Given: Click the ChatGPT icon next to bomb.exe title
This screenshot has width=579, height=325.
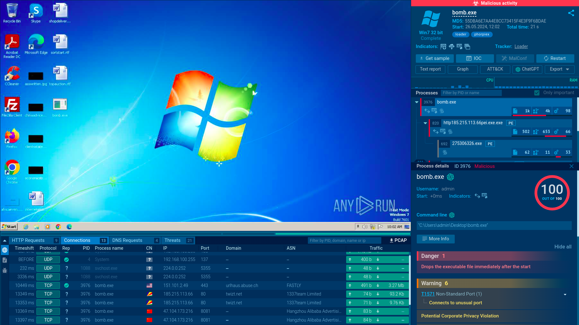Looking at the screenshot, I should point(450,177).
